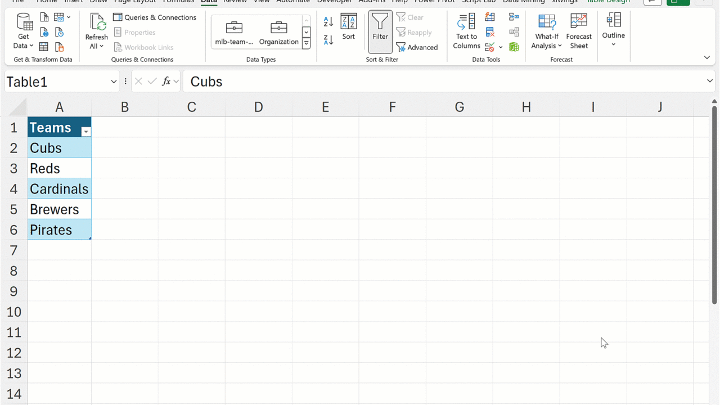Screen dimensions: 720x405
Task: Select entire row 7 header
Action: (13, 250)
